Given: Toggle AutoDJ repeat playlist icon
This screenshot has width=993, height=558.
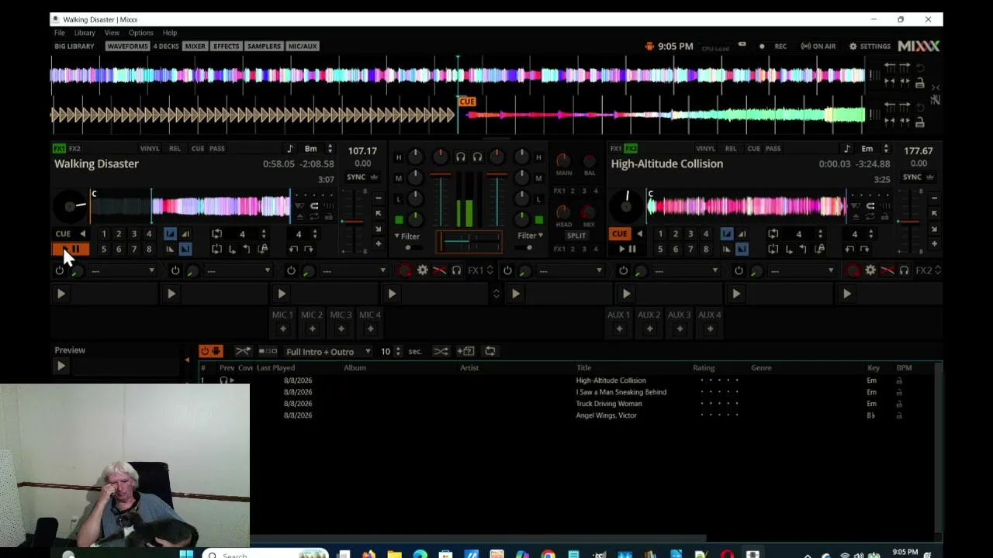Looking at the screenshot, I should coord(490,351).
